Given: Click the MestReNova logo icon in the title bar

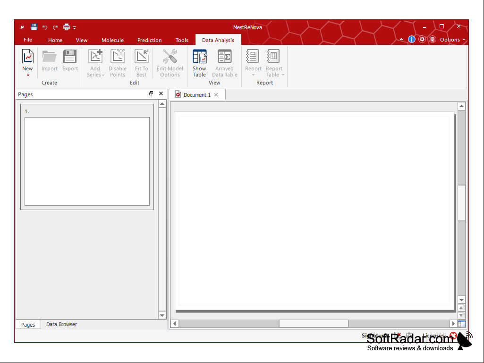Looking at the screenshot, I should tap(22, 27).
